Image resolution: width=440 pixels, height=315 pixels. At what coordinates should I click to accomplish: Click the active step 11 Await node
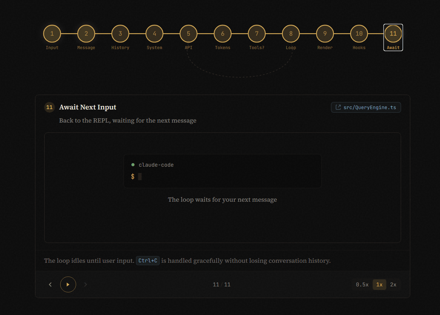[393, 34]
